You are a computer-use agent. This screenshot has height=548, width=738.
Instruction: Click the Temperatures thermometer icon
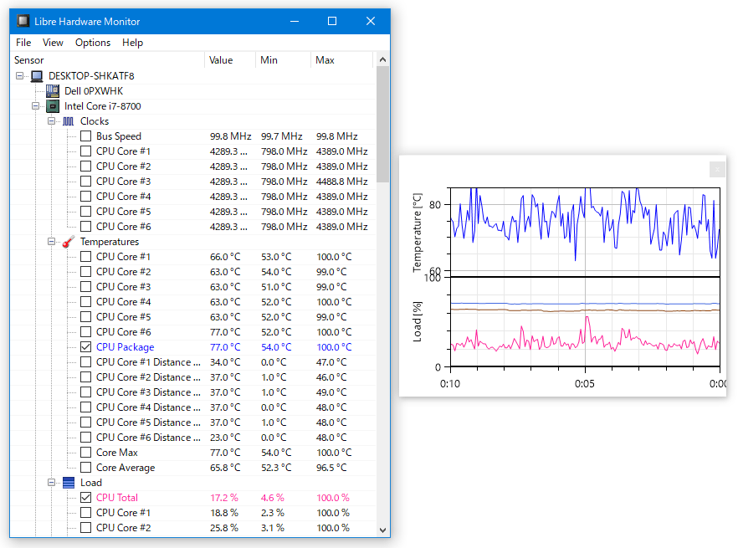69,242
